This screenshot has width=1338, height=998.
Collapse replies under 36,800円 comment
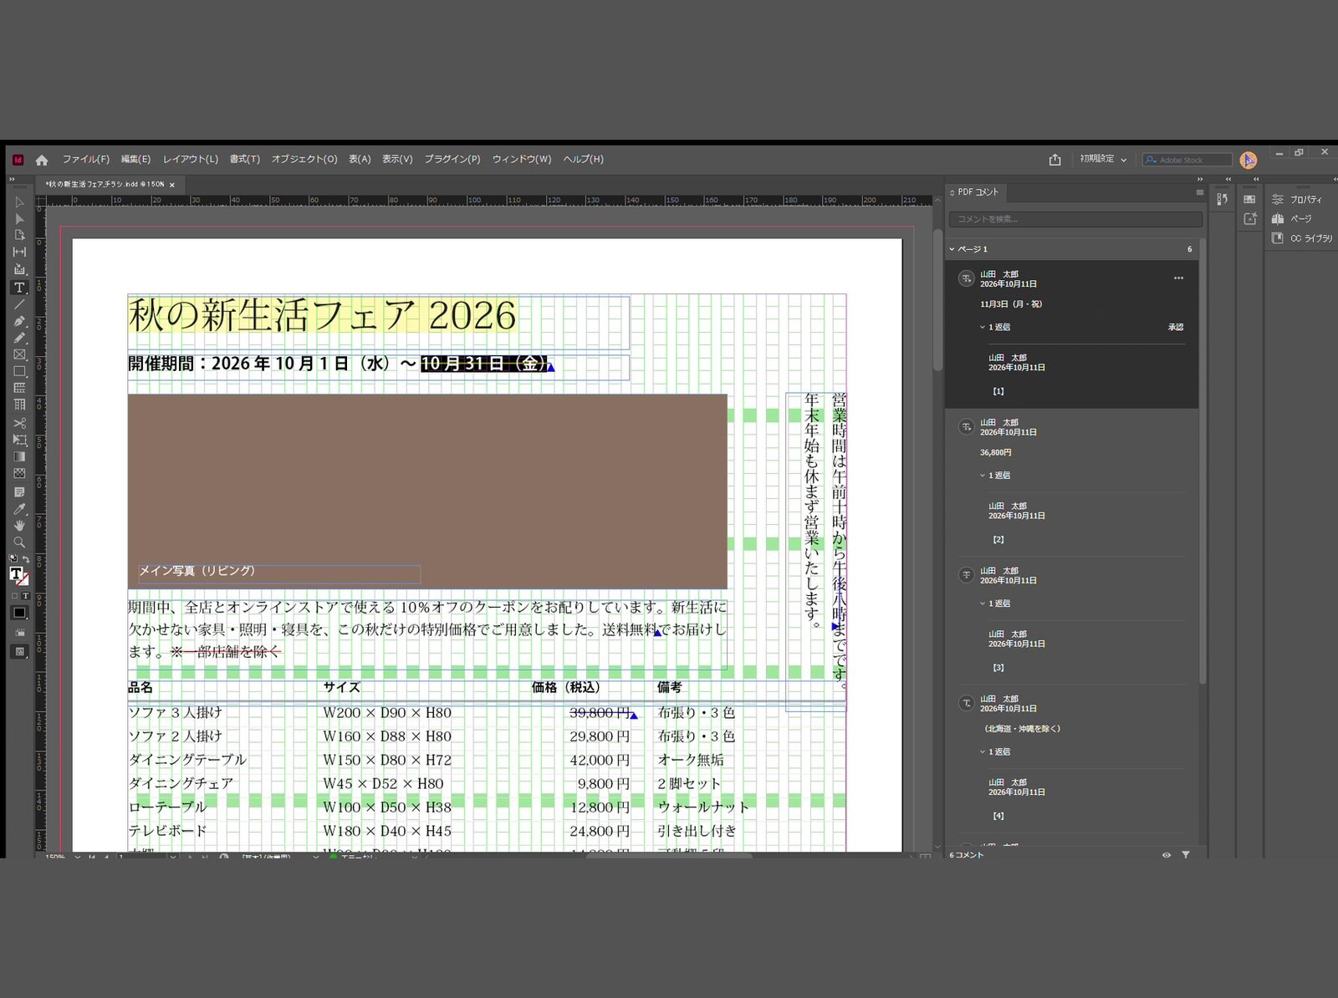point(983,475)
